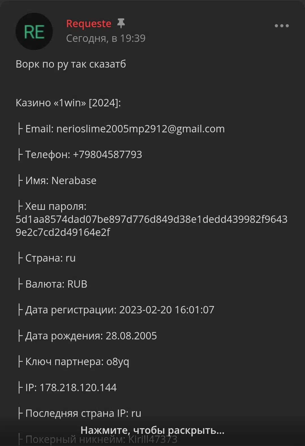Click the IP address 178.218.120.144

point(78,387)
